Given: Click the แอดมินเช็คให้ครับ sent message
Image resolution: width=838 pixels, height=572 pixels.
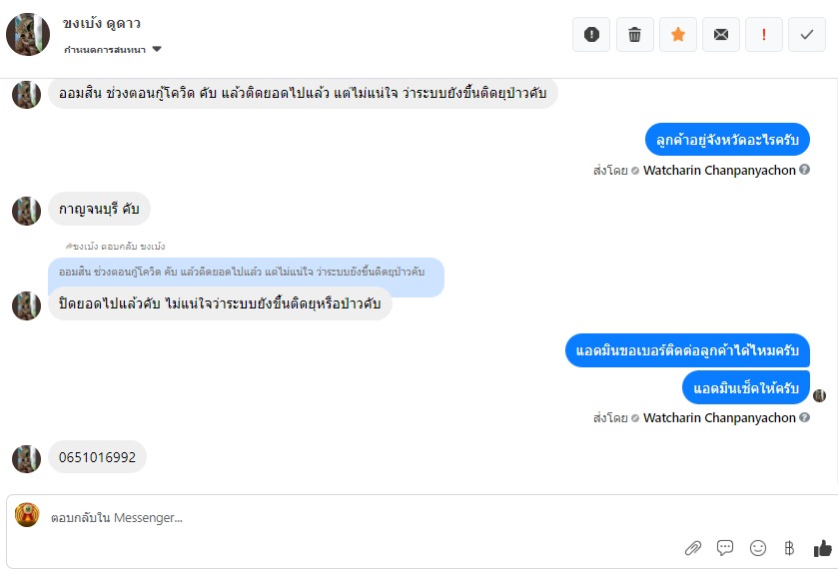Looking at the screenshot, I should point(745,387).
